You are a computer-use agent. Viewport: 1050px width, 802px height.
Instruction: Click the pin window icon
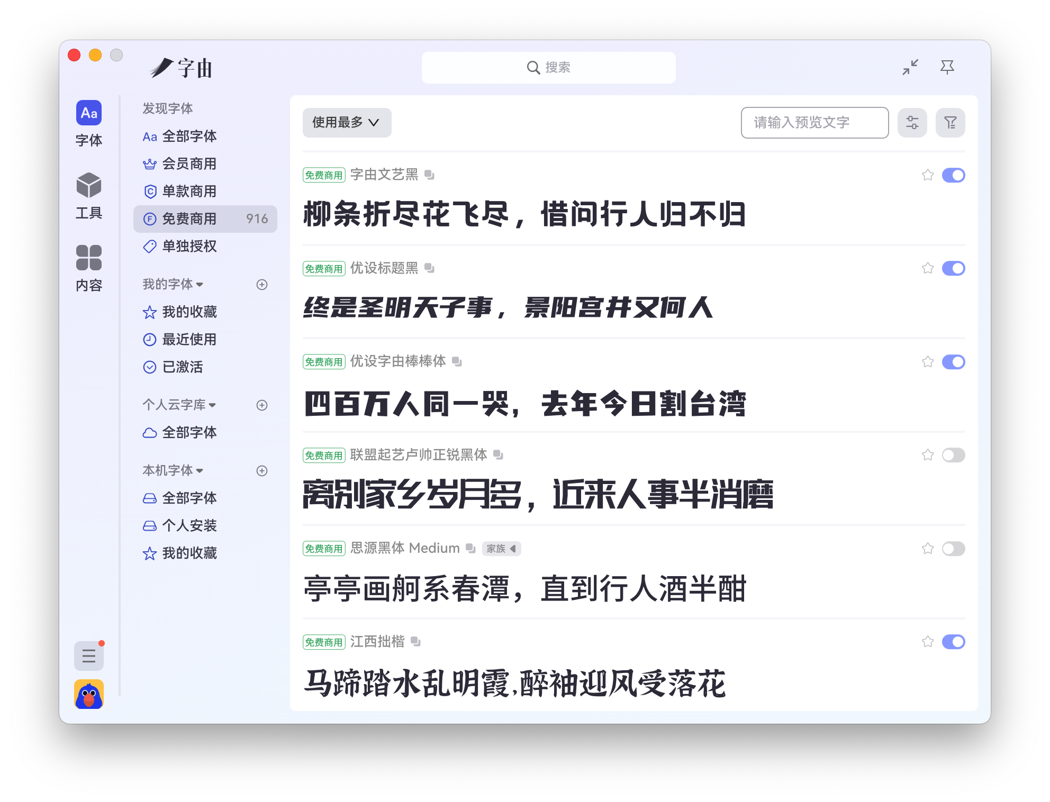947,67
